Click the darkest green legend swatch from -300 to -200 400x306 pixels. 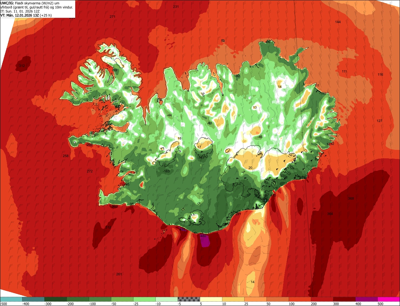click(x=56, y=299)
